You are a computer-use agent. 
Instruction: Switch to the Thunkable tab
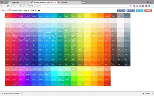click(x=69, y=2)
